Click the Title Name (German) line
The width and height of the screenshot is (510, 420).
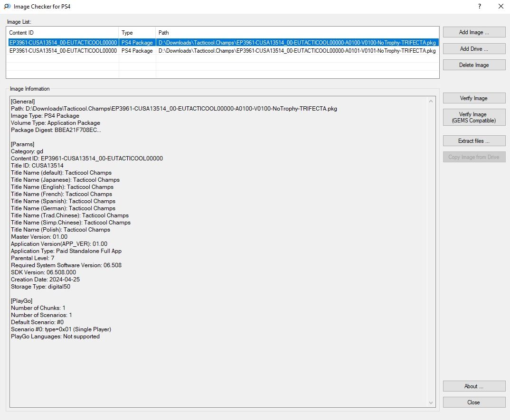click(63, 208)
